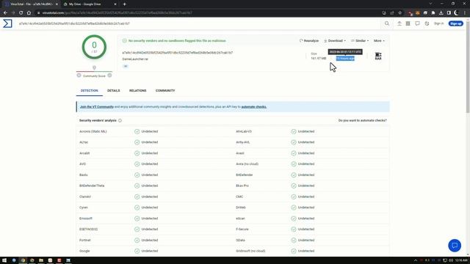Click the VirusTotal logo icon
470x264 pixels.
coord(7,23)
